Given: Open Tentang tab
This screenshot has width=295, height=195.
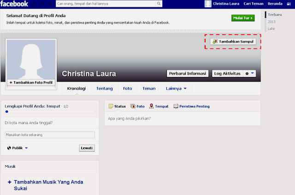Looking at the screenshot, I should click(105, 89).
